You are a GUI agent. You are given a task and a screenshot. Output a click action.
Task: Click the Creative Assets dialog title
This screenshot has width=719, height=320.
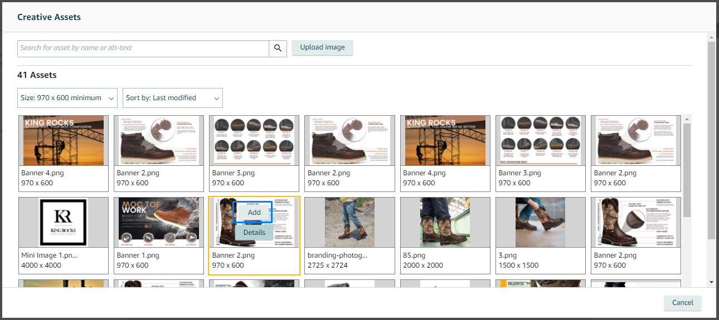(49, 17)
